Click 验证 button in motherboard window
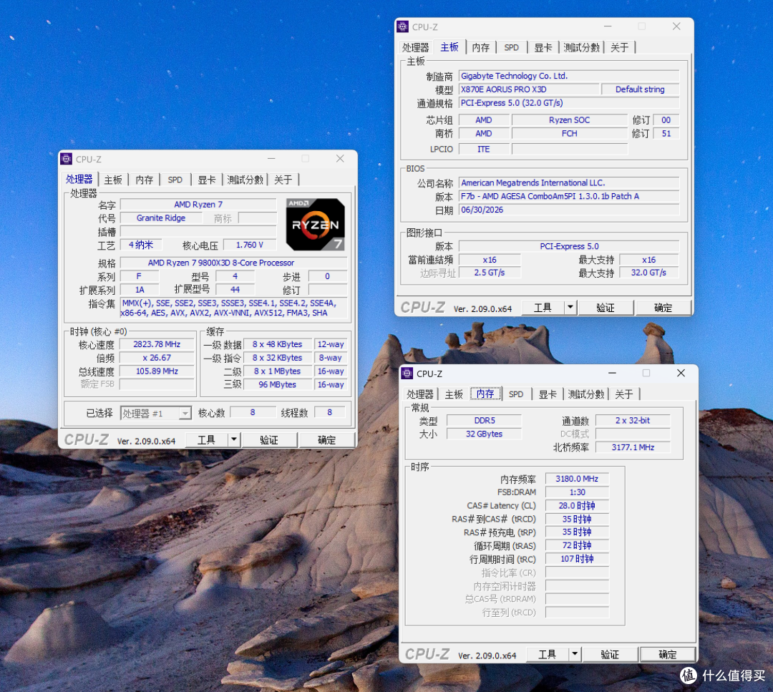 pyautogui.click(x=606, y=308)
